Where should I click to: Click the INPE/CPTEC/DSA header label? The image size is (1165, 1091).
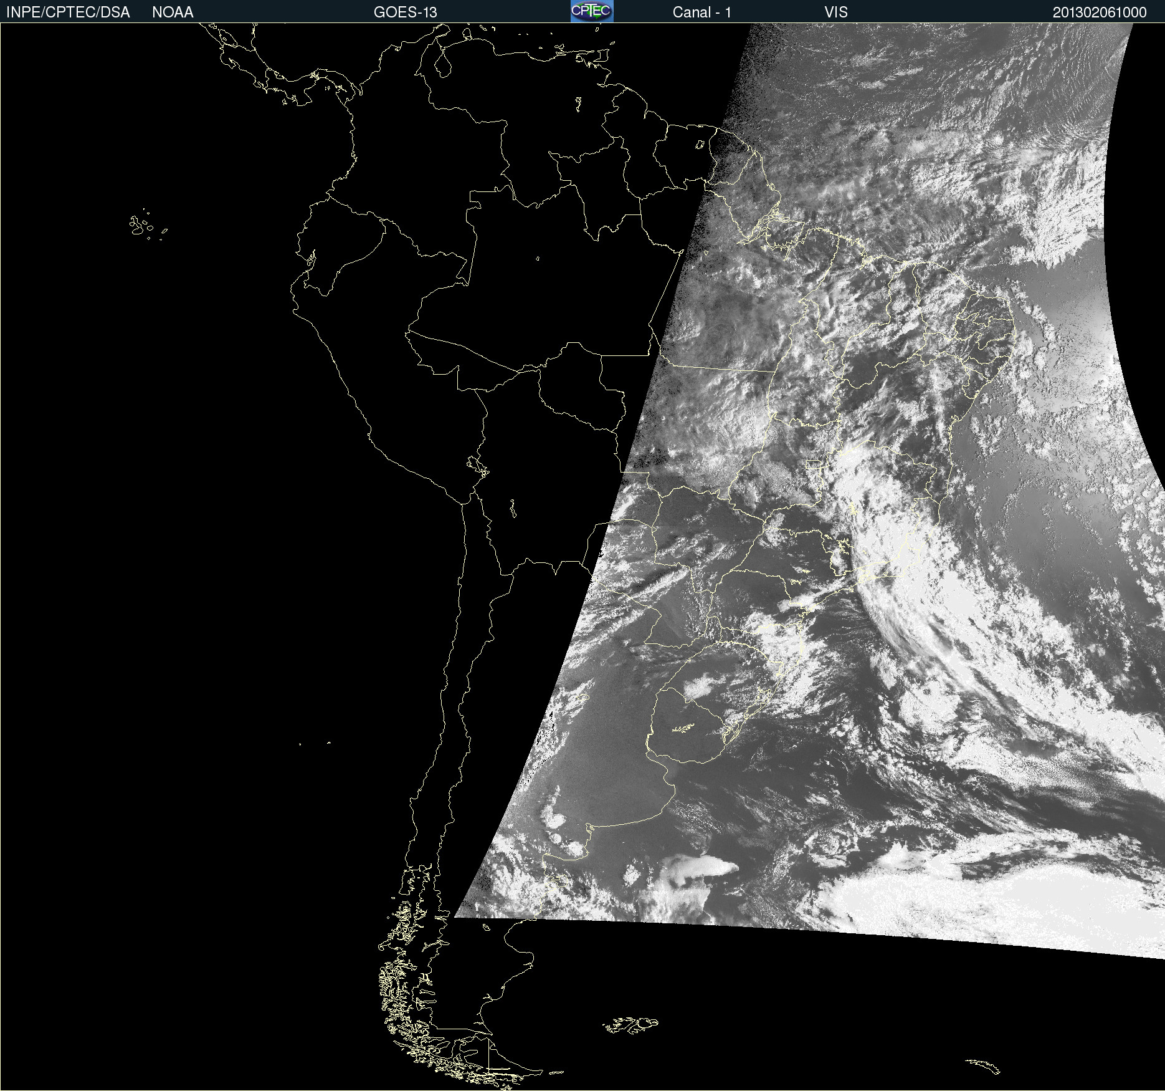tap(68, 12)
